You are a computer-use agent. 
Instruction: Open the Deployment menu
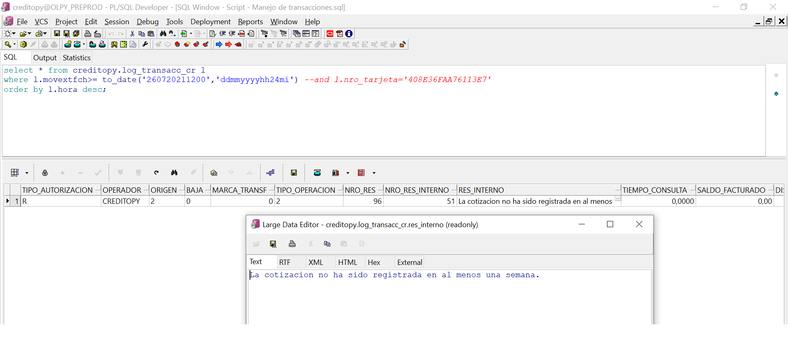coord(210,22)
